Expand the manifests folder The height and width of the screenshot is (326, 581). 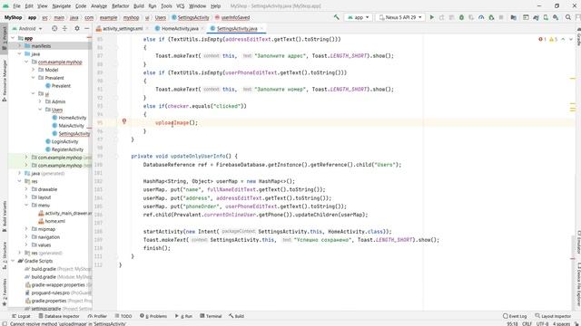pos(20,46)
